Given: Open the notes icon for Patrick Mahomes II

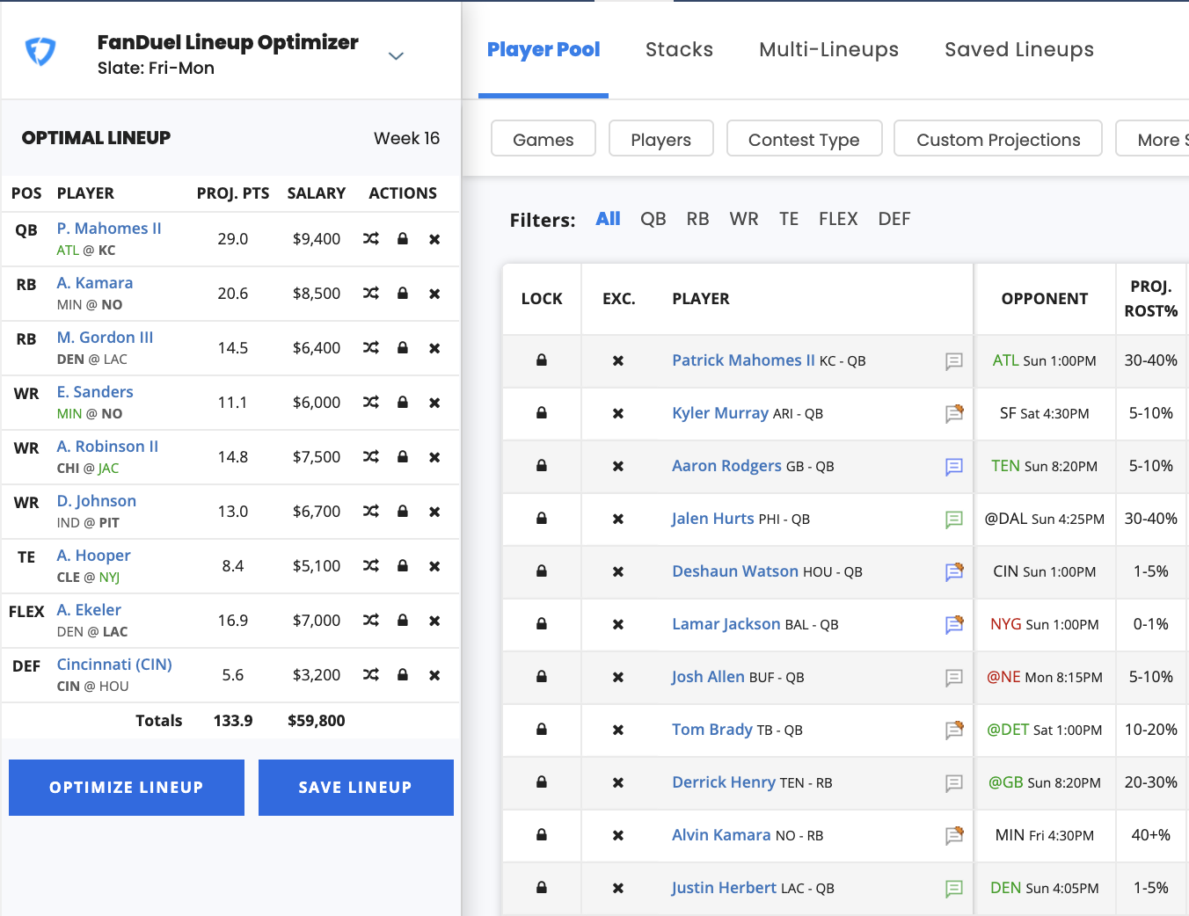Looking at the screenshot, I should tap(954, 361).
